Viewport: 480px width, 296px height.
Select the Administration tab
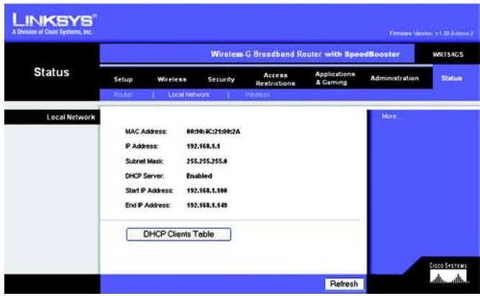(x=394, y=78)
